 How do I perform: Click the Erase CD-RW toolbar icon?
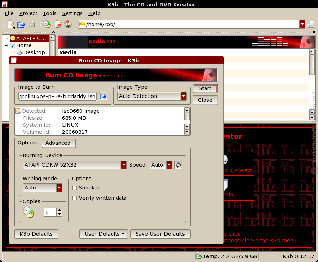click(57, 24)
